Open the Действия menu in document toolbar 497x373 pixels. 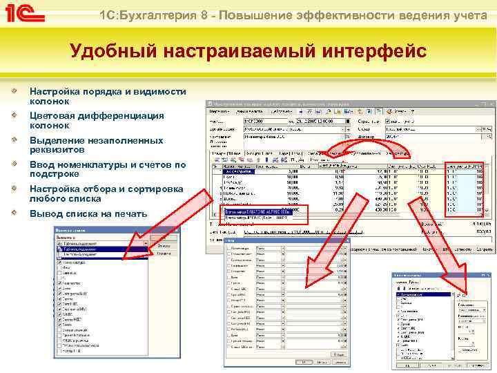[281, 112]
